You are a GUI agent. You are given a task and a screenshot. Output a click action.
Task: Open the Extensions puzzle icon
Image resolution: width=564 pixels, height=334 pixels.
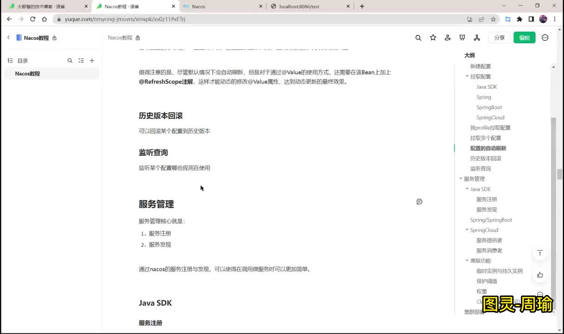tap(519, 19)
